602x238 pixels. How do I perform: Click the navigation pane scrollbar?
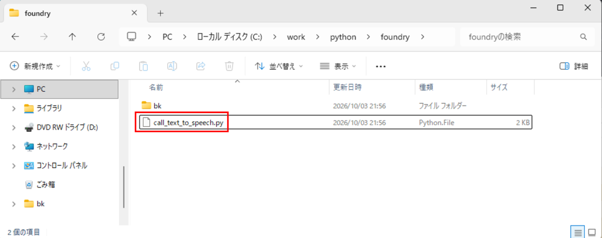[x=124, y=187]
